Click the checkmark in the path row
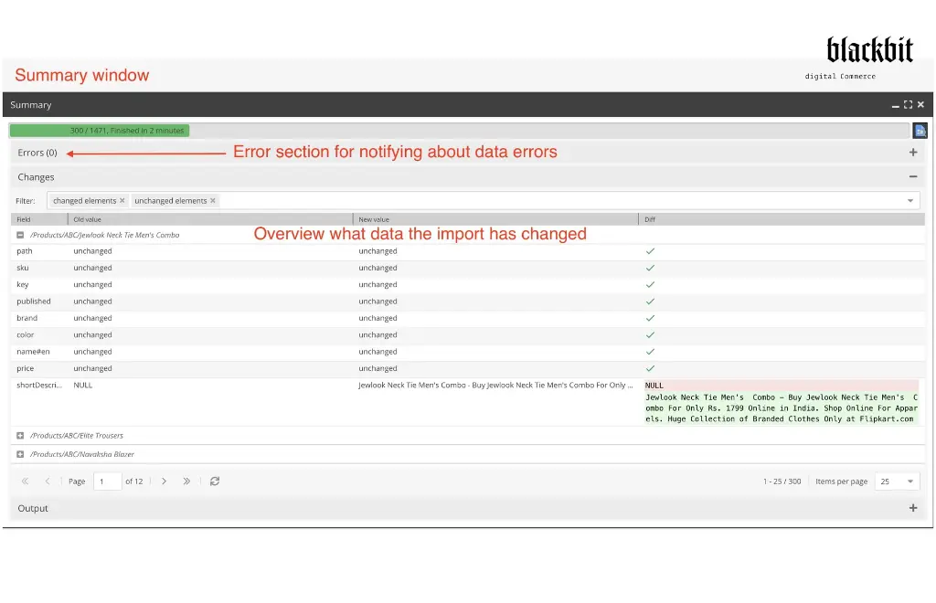The height and width of the screenshot is (603, 936). coord(650,251)
